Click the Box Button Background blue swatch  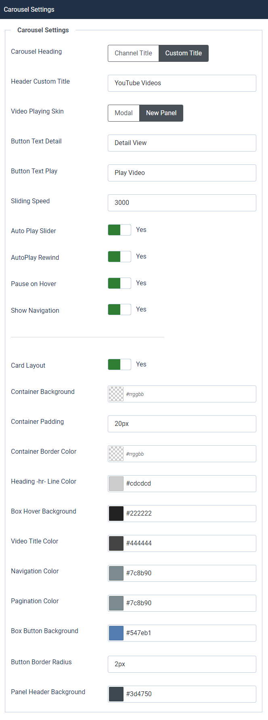[116, 633]
